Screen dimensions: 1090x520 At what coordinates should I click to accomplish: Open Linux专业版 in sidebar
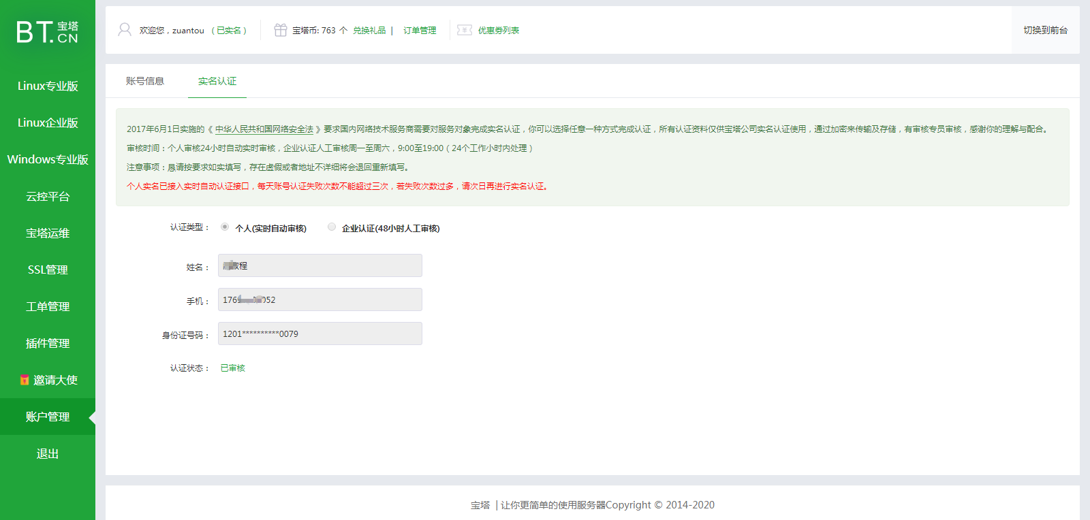tap(48, 86)
